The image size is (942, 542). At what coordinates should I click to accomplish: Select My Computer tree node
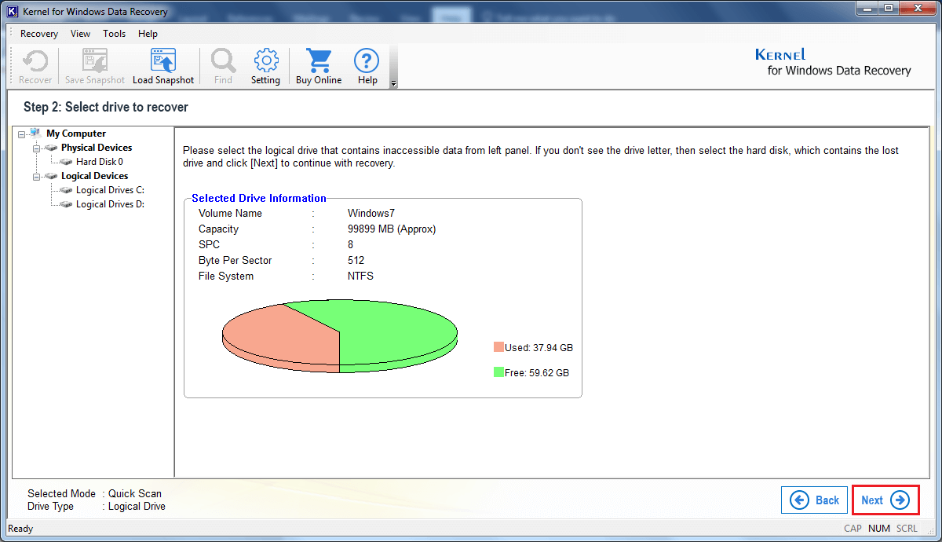pos(75,134)
